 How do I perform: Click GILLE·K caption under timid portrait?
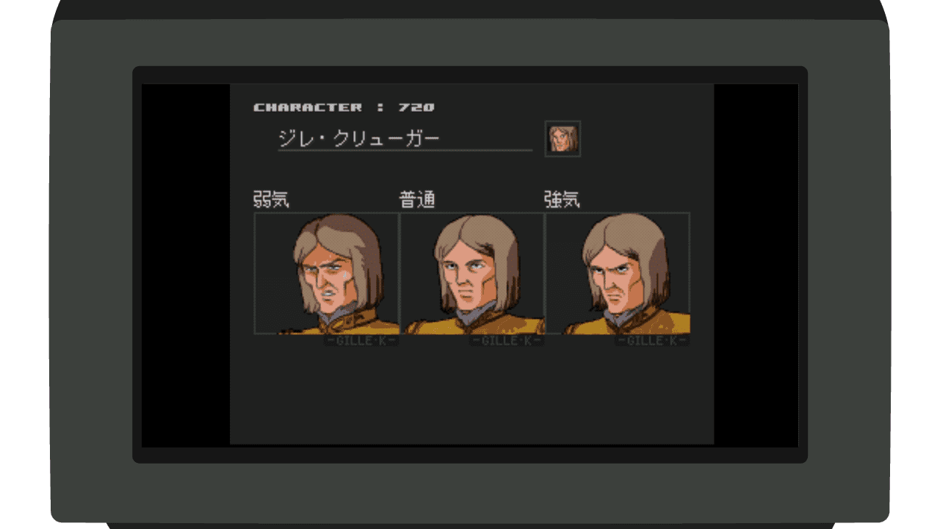[361, 341]
